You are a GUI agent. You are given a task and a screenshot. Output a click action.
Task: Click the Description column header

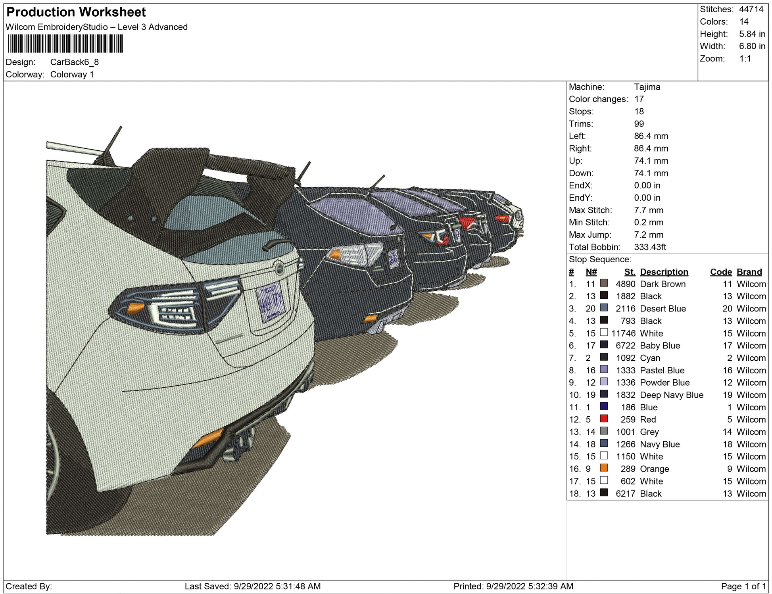click(664, 272)
